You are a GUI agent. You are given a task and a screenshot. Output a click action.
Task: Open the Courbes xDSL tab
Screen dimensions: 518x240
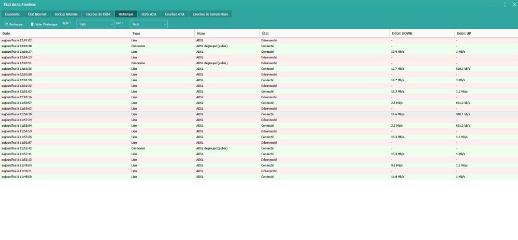coord(175,14)
